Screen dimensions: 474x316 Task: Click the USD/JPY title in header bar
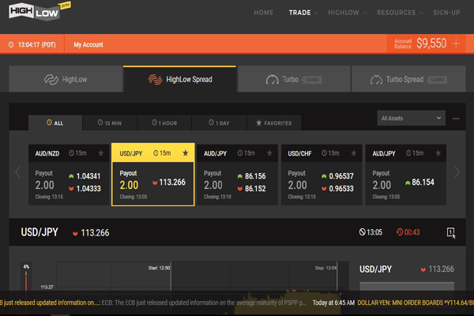[x=39, y=232]
